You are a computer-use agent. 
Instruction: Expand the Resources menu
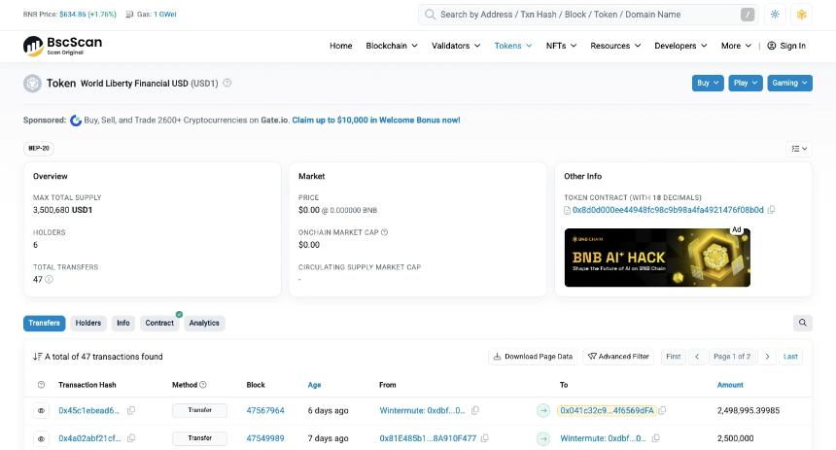point(615,46)
